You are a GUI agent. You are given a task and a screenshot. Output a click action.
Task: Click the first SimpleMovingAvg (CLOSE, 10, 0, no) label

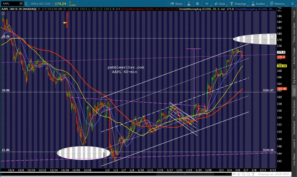coord(144,9)
